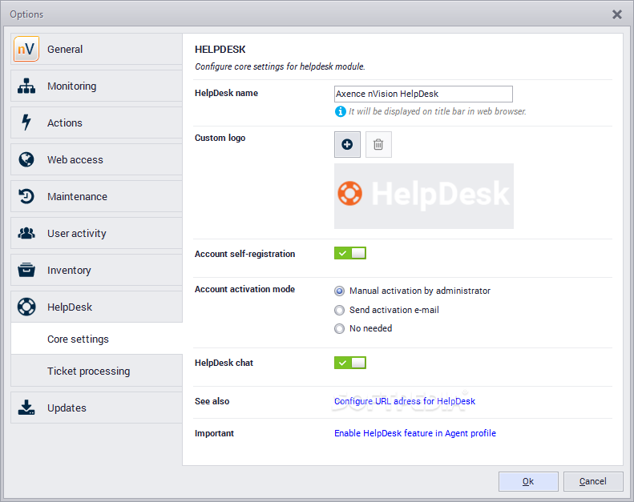Open the Updates section
Viewport: 634px width, 502px height.
pos(97,408)
